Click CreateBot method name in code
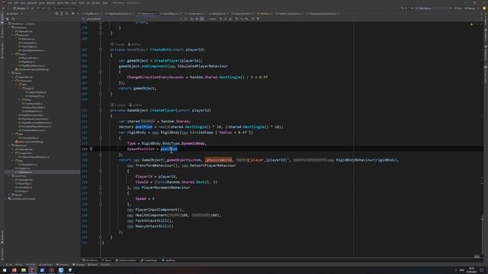 coord(159,49)
